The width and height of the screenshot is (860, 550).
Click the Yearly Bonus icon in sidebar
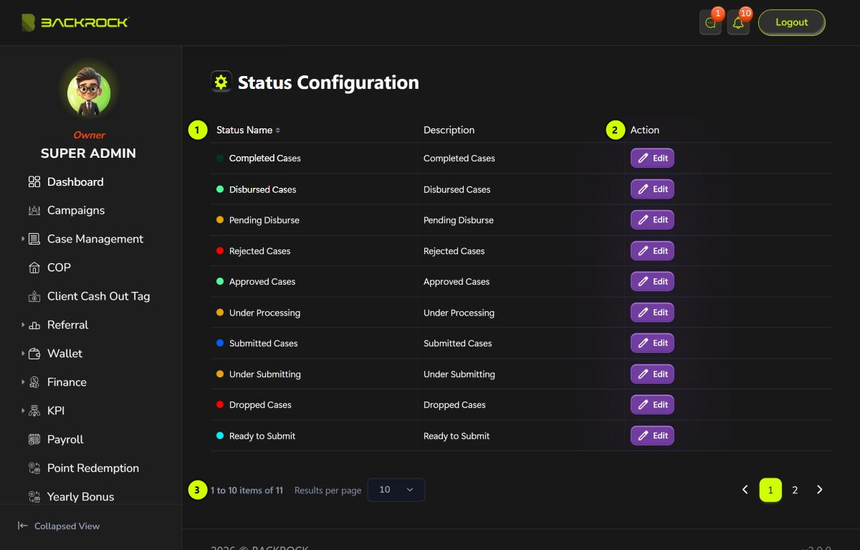tap(34, 497)
